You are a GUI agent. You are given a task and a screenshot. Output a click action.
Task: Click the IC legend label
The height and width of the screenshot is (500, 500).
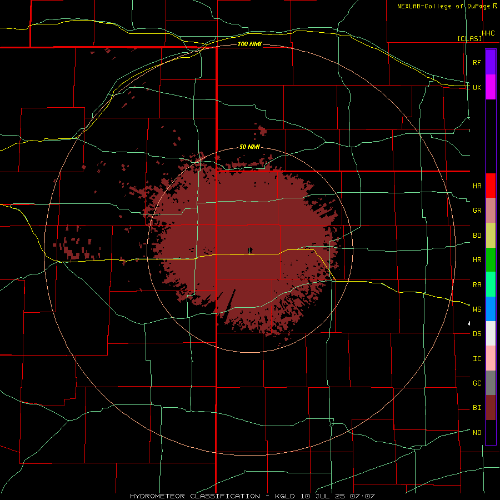point(477,358)
